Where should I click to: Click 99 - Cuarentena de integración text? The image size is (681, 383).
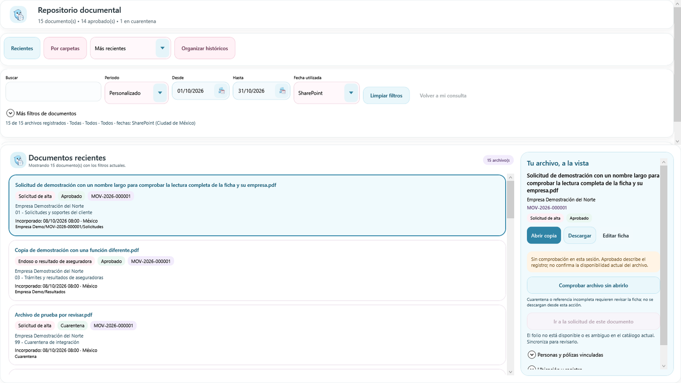tap(47, 342)
